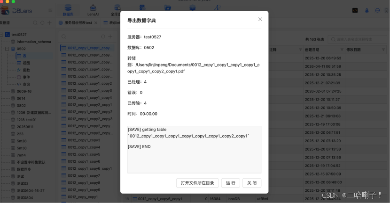Click the 打开文件所在目录 button
390x203 pixels.
pos(197,183)
